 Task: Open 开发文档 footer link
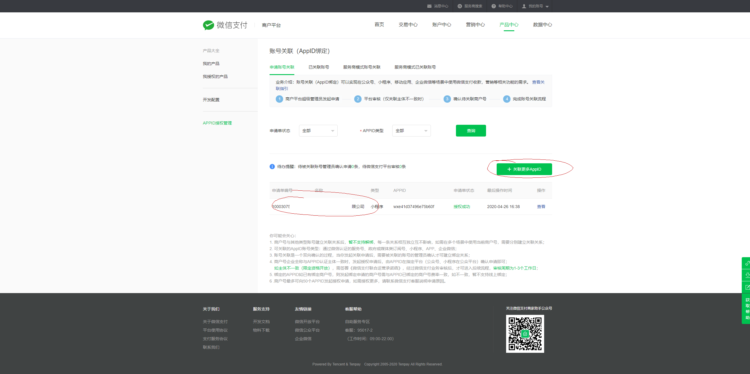[261, 322]
